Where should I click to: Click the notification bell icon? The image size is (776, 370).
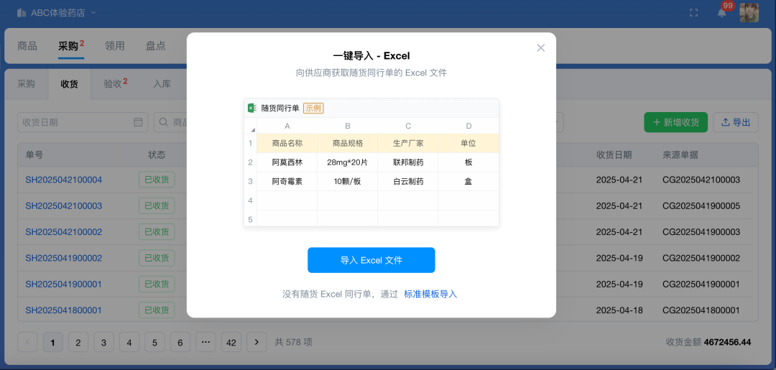click(x=721, y=13)
